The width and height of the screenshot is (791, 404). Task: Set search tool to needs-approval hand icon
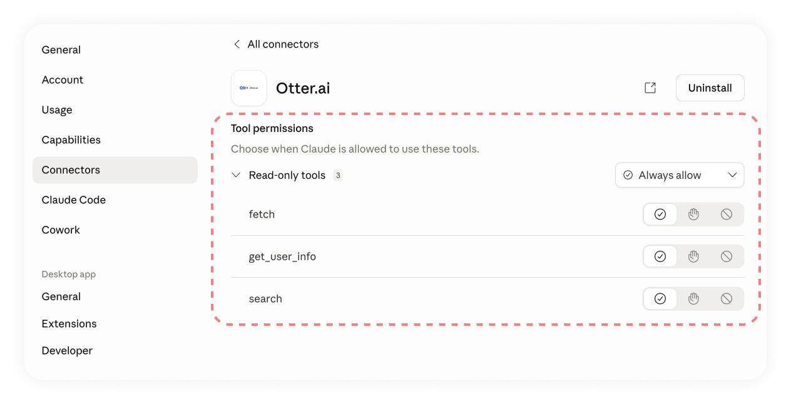click(693, 299)
